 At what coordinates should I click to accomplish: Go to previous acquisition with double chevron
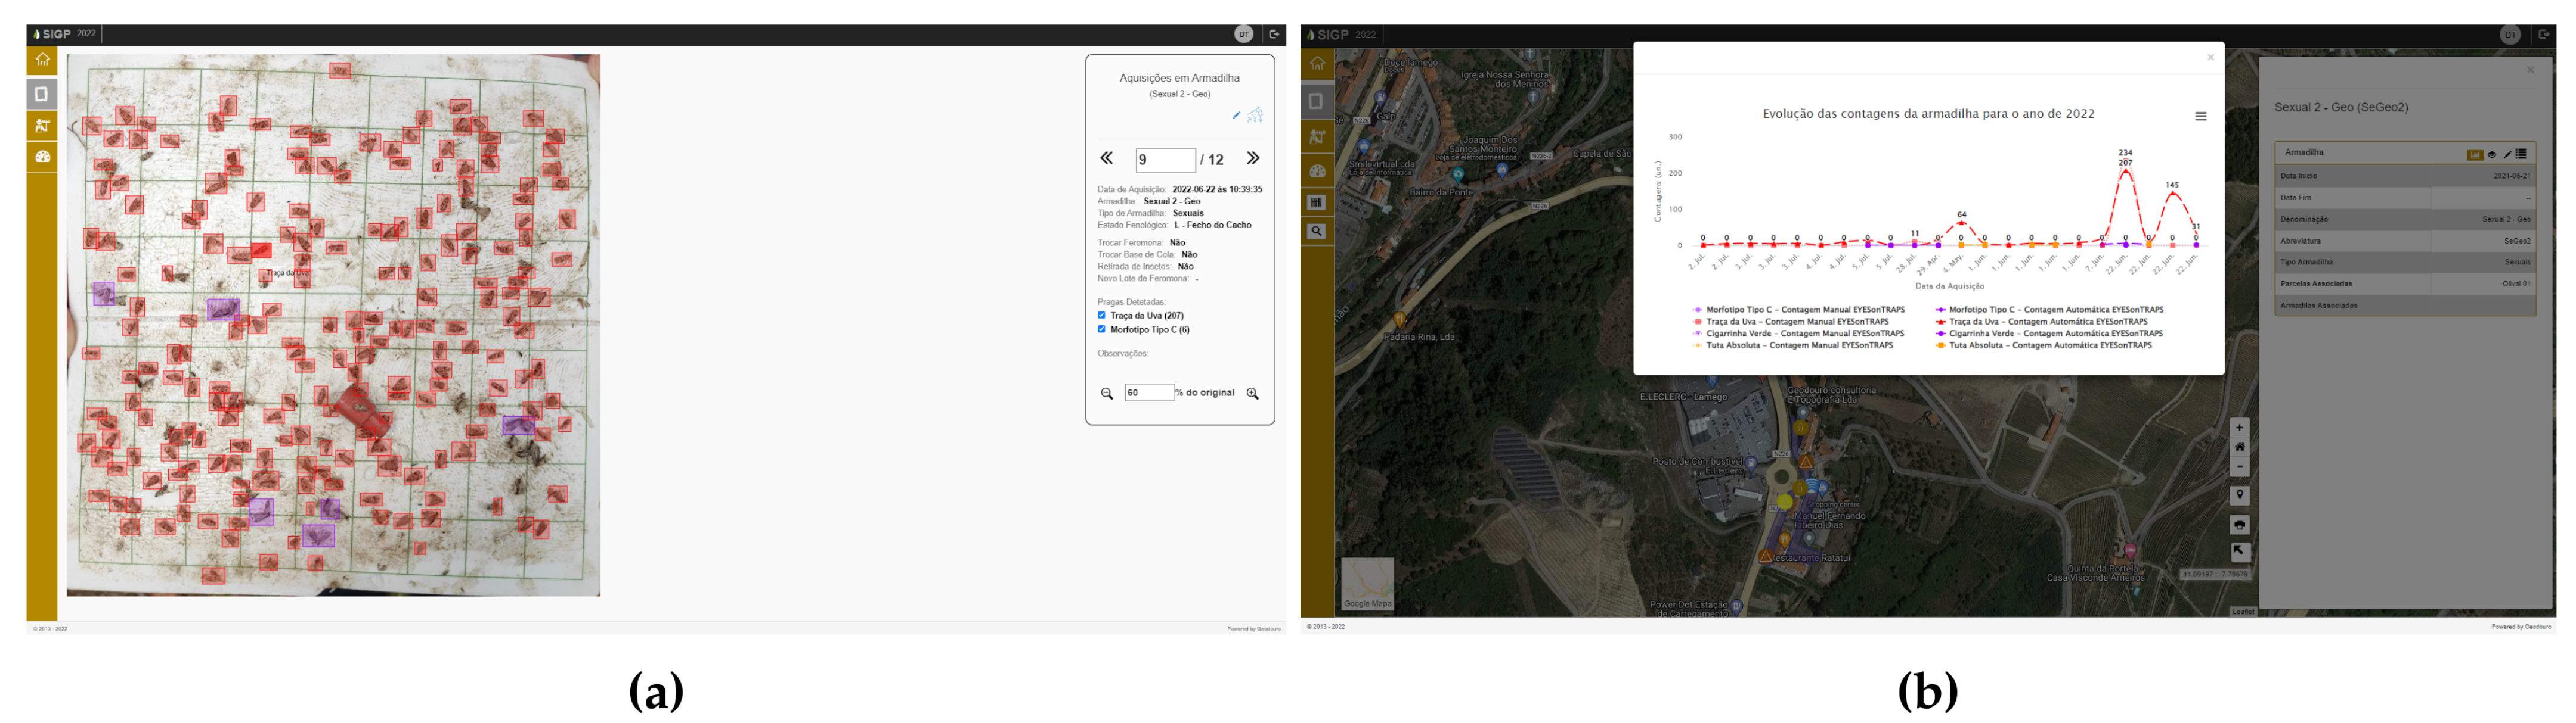1106,159
